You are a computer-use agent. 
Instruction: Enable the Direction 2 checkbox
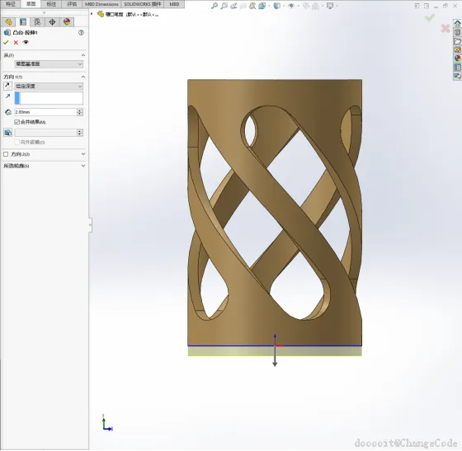6,154
